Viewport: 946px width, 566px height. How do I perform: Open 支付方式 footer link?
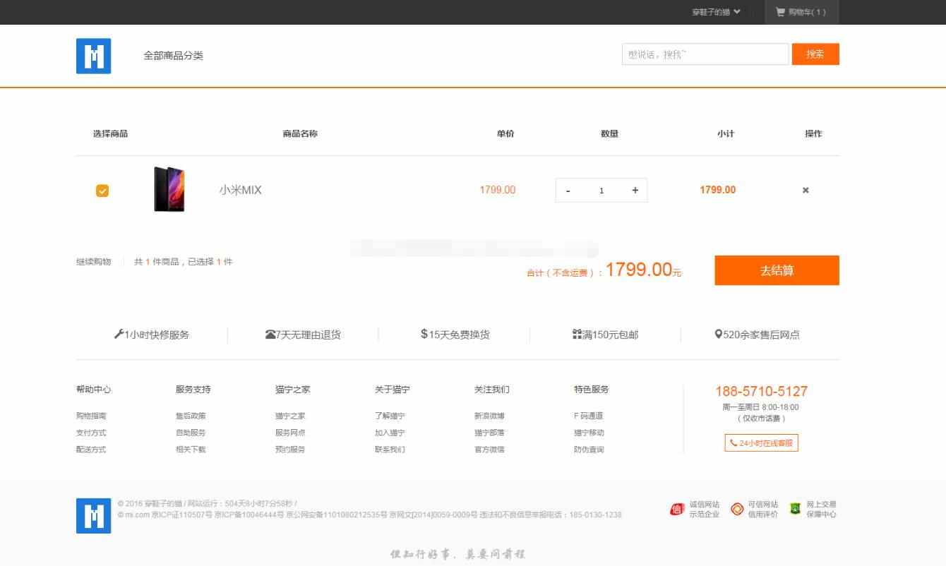(x=91, y=433)
